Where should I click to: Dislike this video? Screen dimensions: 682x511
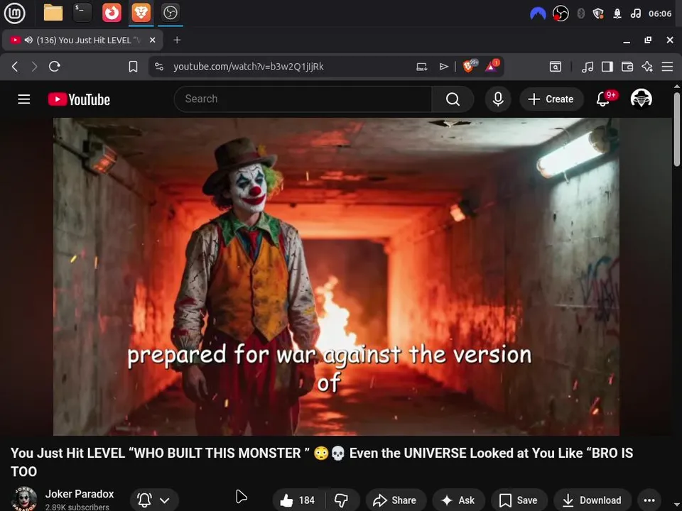tap(342, 500)
